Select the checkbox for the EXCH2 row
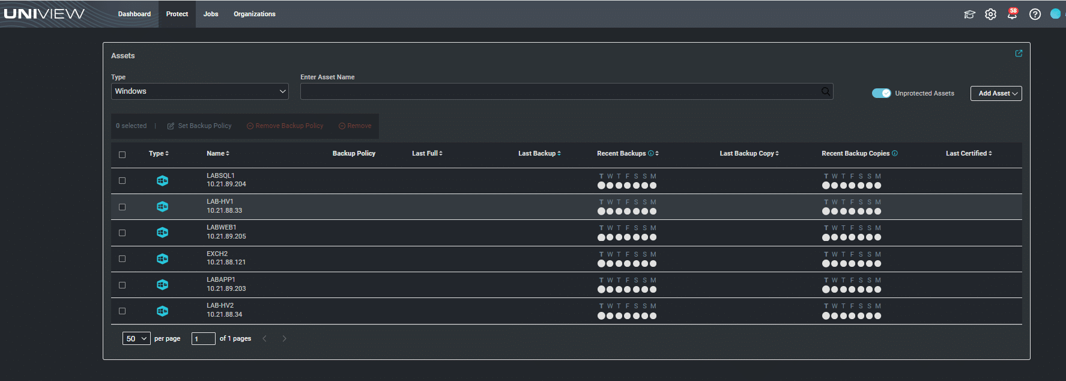Screen dimensions: 1066x381 (x=123, y=258)
